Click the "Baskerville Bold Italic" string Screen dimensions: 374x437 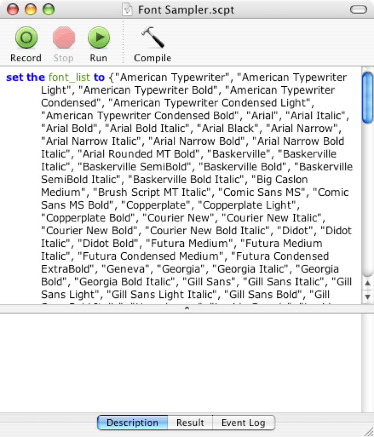[x=186, y=179]
